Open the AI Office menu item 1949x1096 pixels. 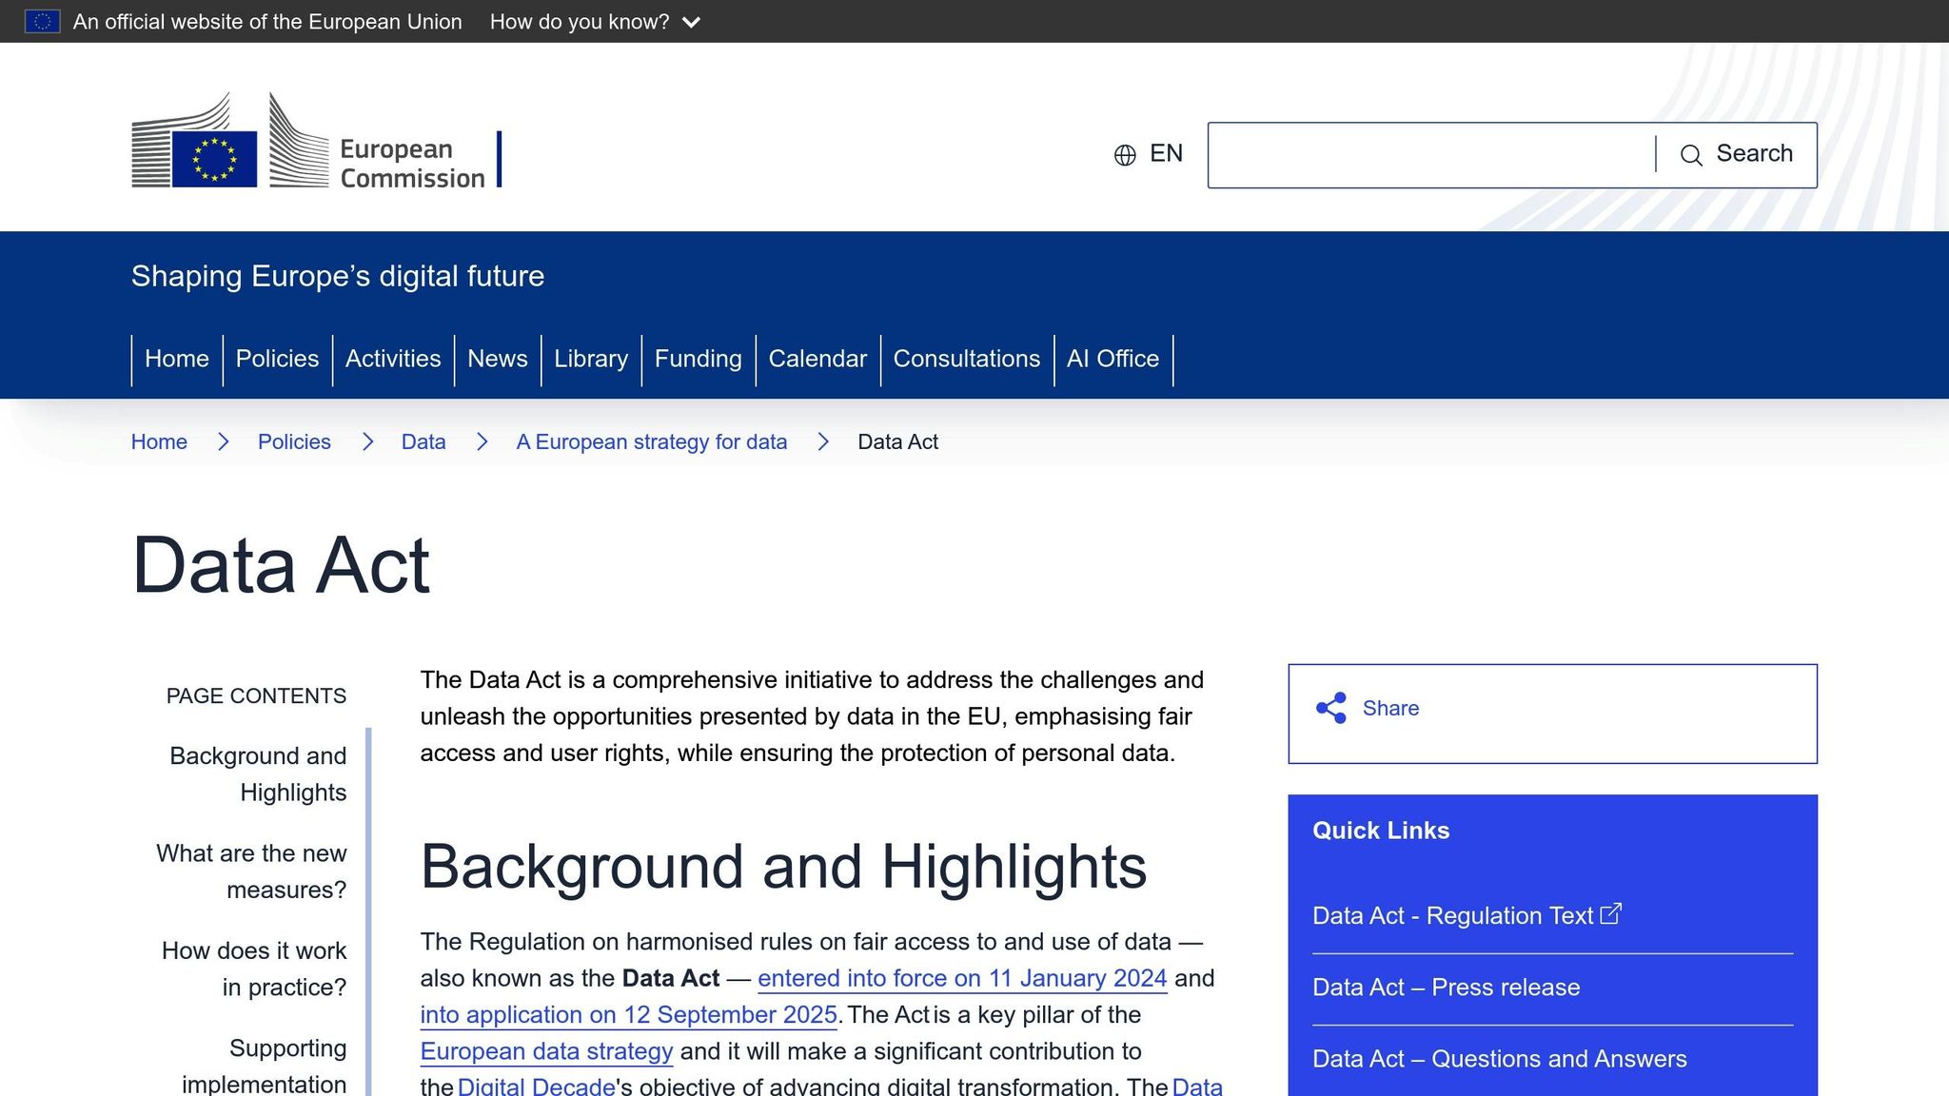click(x=1112, y=359)
